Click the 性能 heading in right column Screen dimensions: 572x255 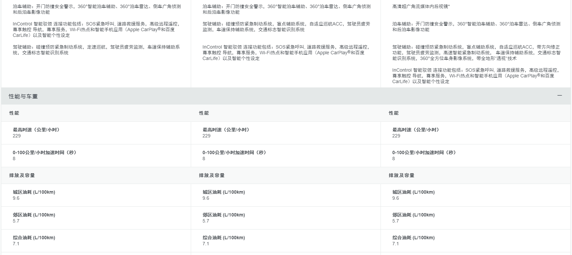(x=394, y=113)
